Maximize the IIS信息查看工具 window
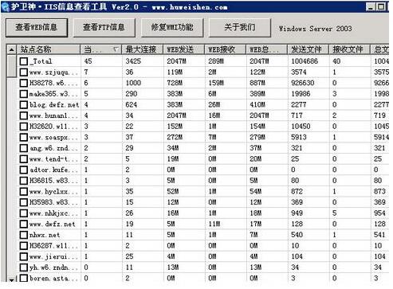 point(381,6)
